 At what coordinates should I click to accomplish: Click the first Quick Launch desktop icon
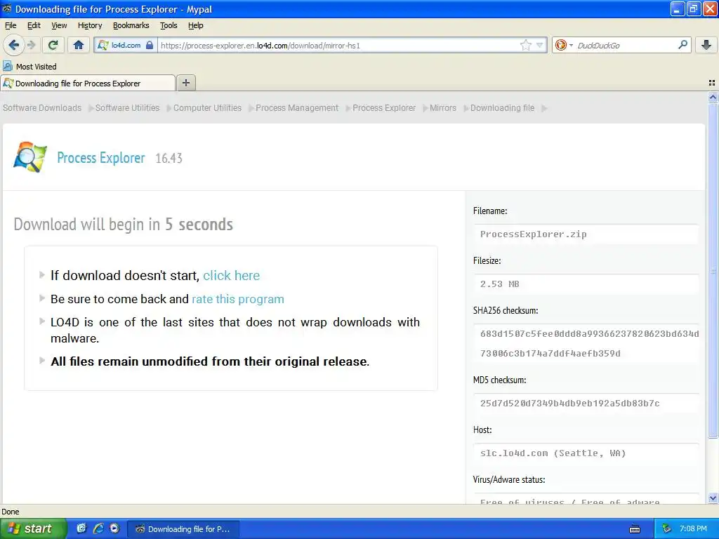(x=81, y=528)
